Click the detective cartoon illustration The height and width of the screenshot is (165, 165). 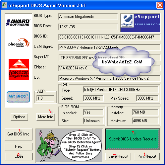pyautogui.click(x=49, y=145)
